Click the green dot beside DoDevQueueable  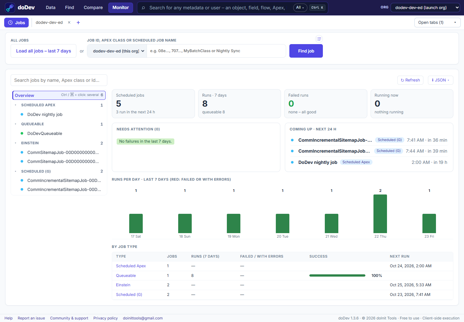tap(22, 133)
